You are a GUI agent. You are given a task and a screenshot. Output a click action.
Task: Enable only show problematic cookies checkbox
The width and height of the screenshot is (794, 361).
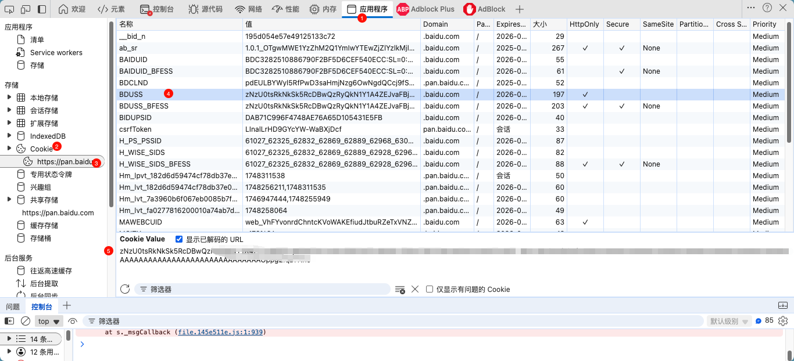(430, 289)
